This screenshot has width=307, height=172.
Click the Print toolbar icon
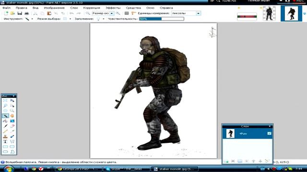click(26, 13)
